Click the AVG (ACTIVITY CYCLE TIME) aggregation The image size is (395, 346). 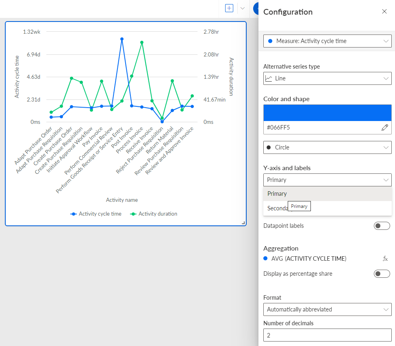coord(308,259)
